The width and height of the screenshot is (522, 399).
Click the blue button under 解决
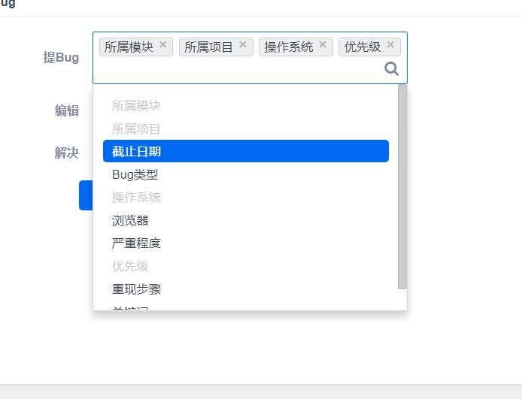[x=86, y=195]
